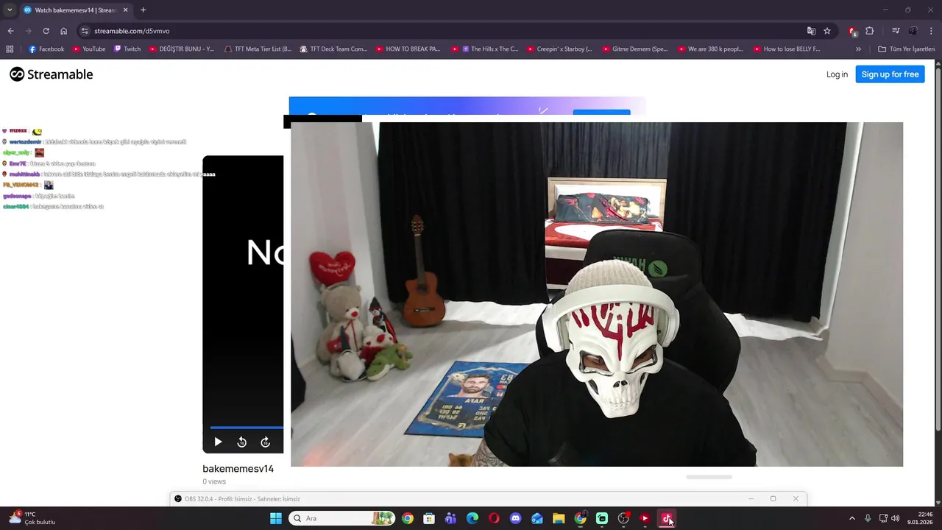Open the Twitch bookmark
The height and width of the screenshot is (530, 942).
[127, 49]
